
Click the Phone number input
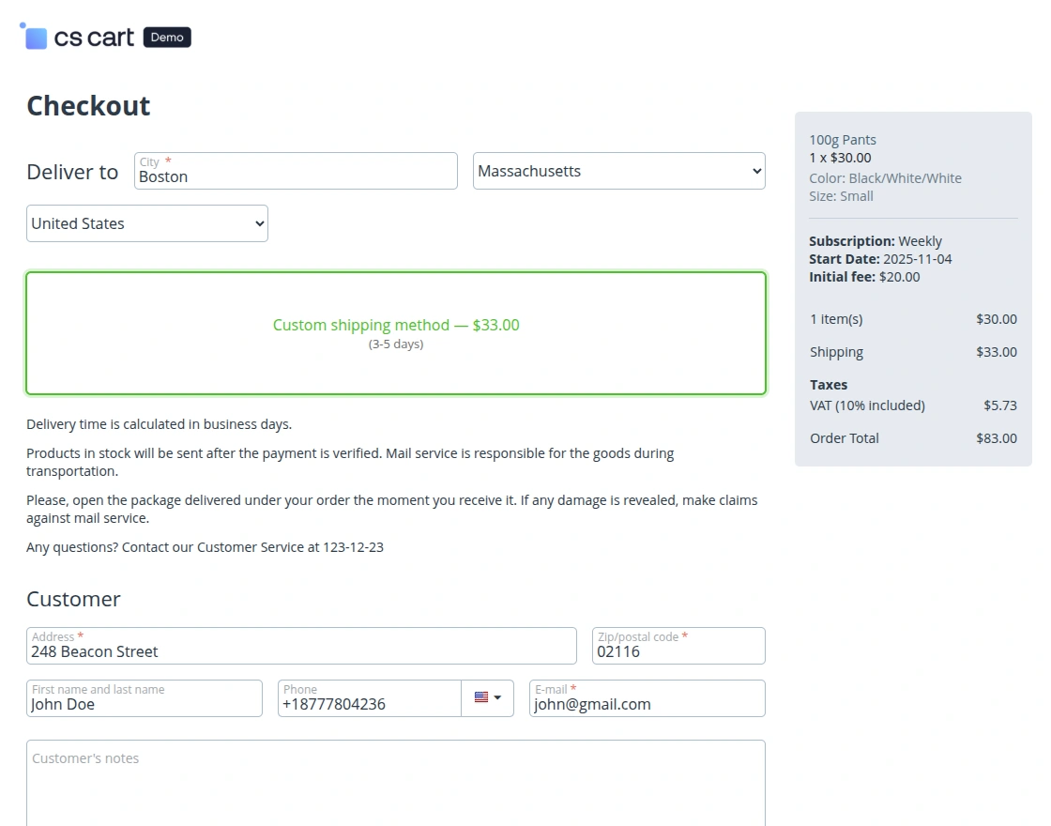pyautogui.click(x=369, y=703)
